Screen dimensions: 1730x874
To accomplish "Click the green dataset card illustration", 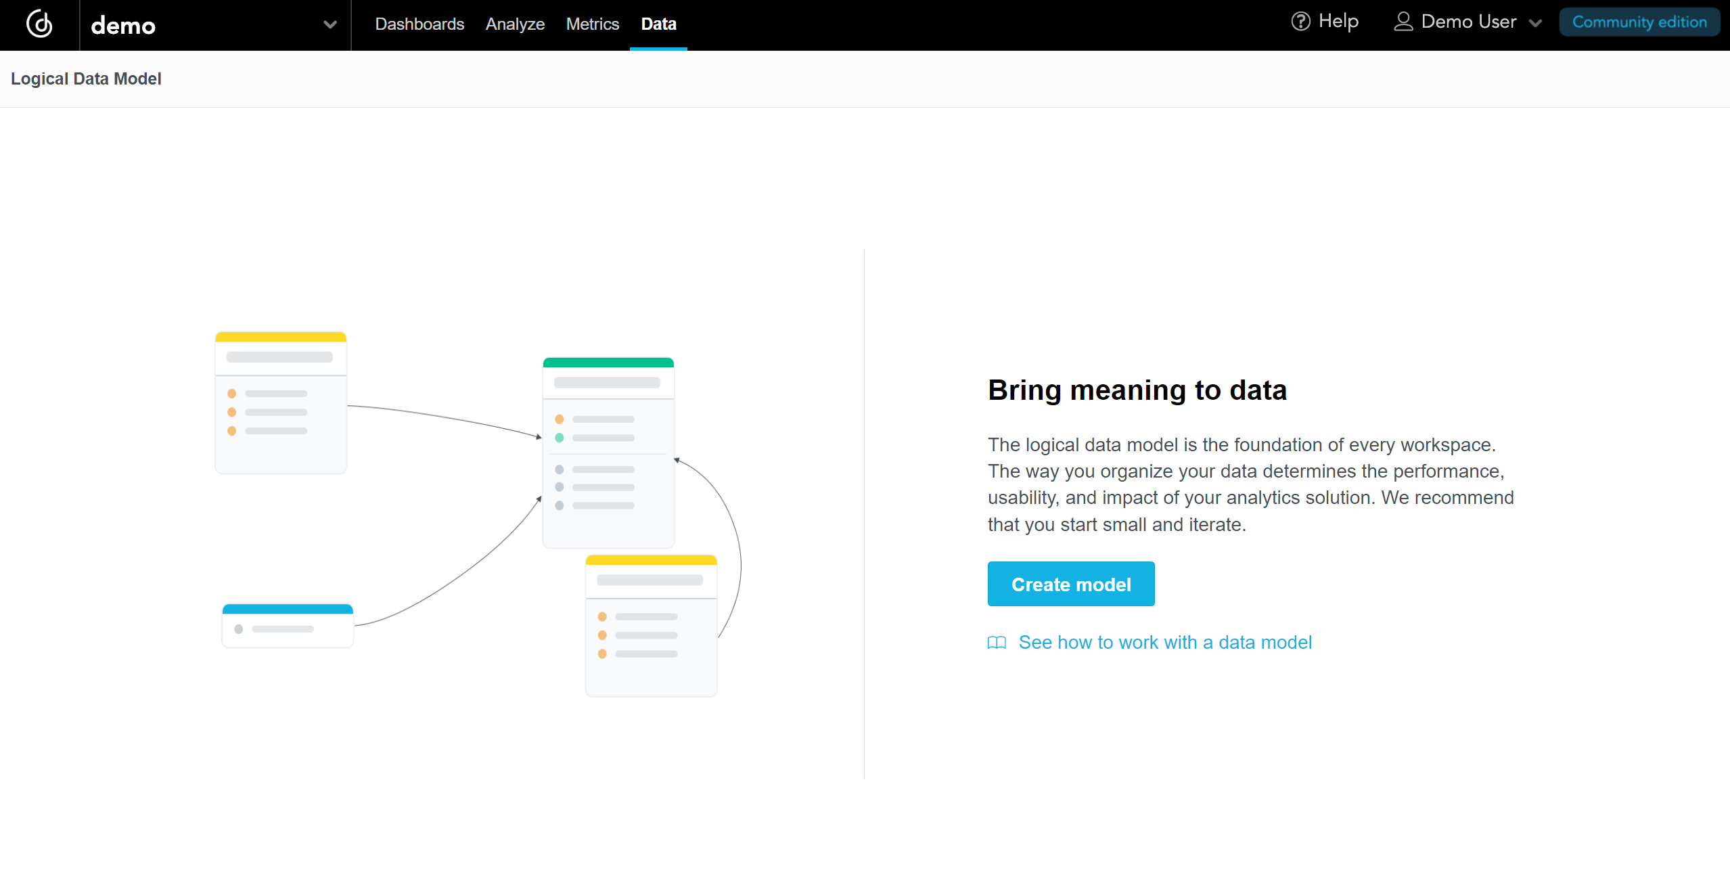I will 608,452.
